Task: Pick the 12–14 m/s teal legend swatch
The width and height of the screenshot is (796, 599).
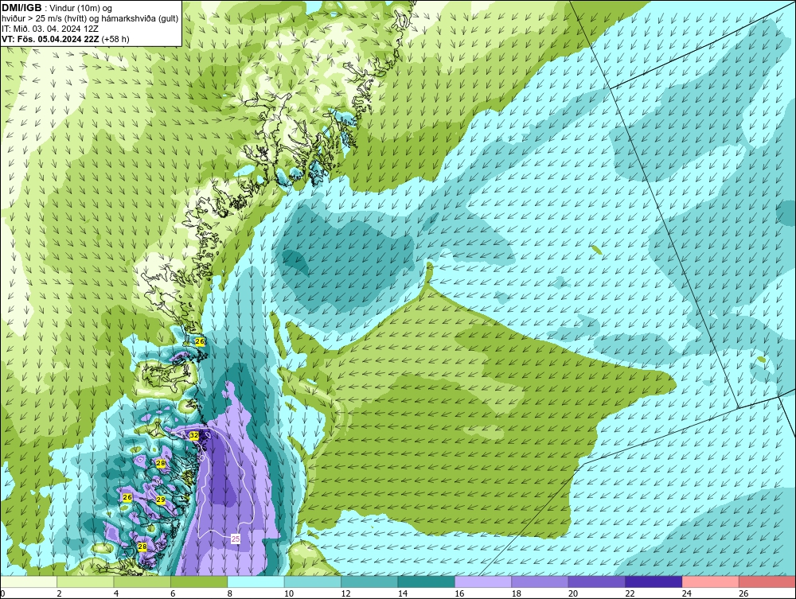Action: tap(369, 581)
